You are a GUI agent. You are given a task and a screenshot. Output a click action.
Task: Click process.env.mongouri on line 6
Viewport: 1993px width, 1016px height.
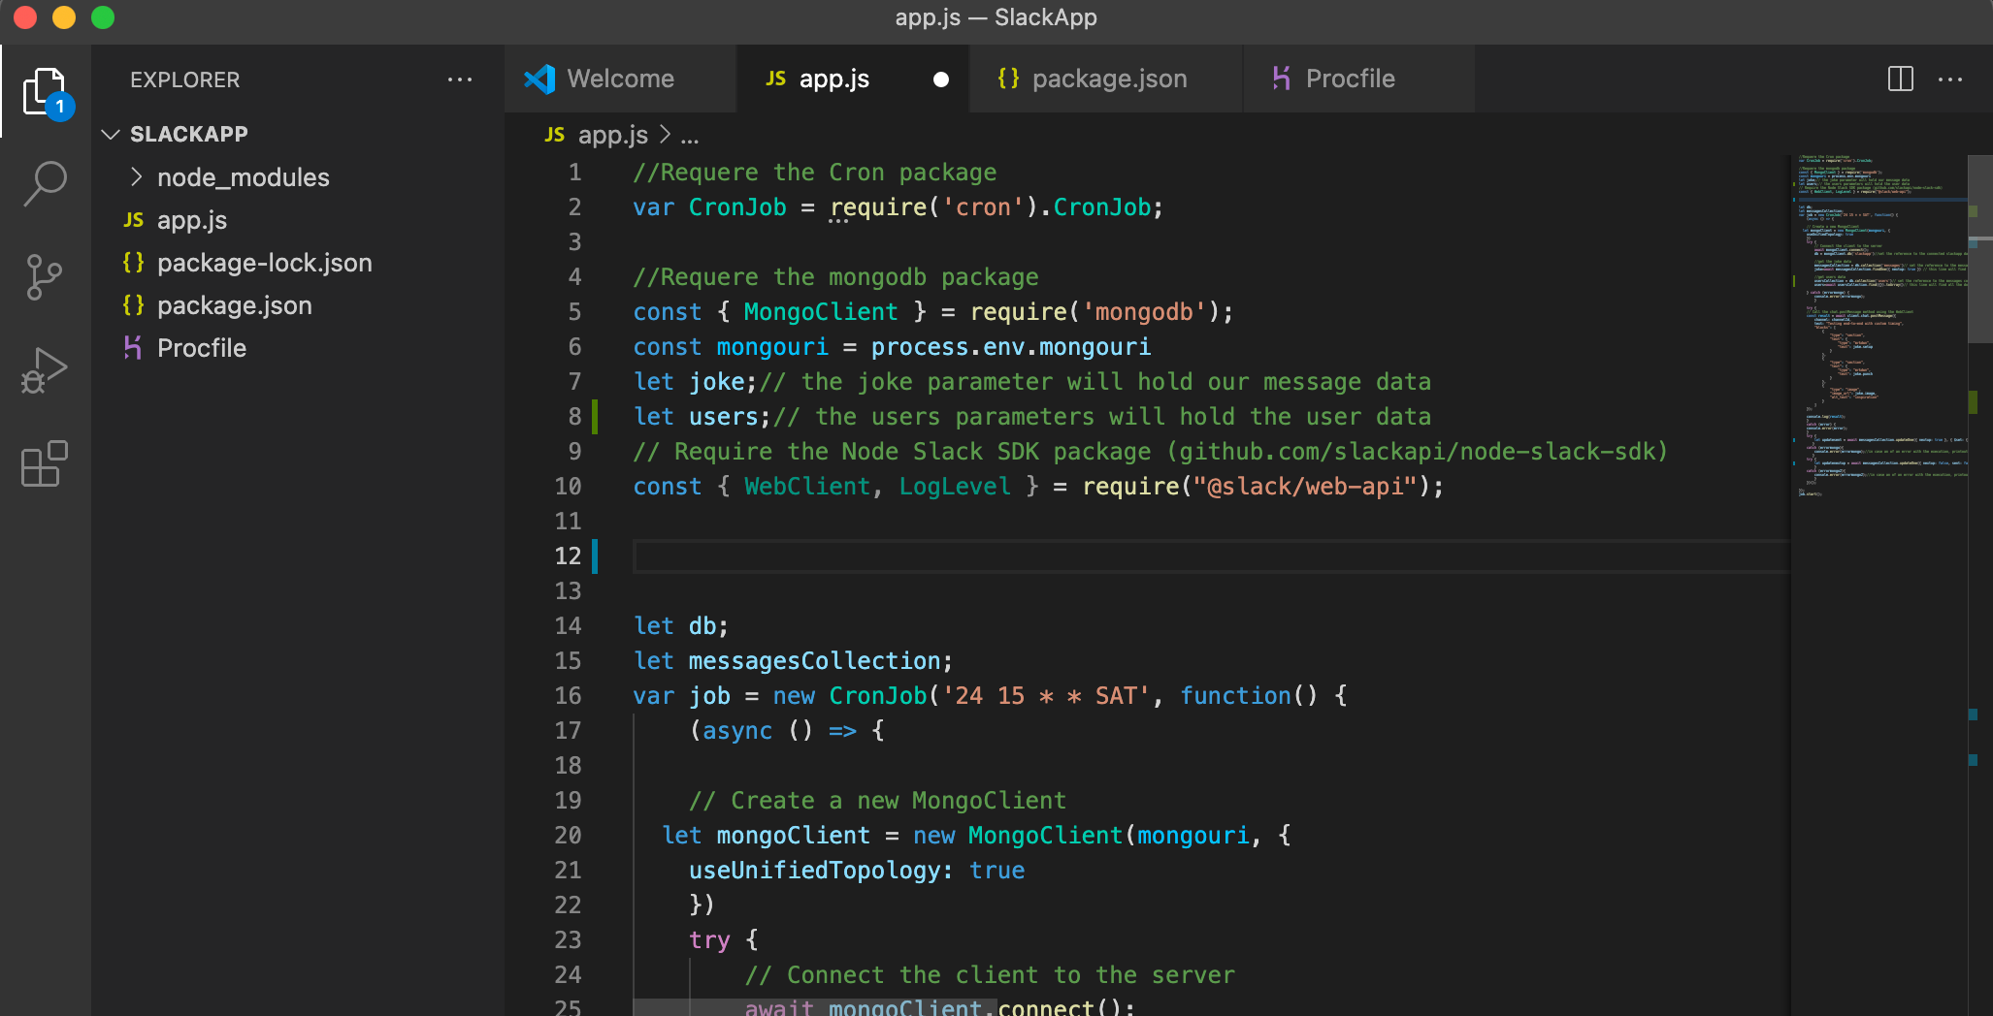point(1010,347)
